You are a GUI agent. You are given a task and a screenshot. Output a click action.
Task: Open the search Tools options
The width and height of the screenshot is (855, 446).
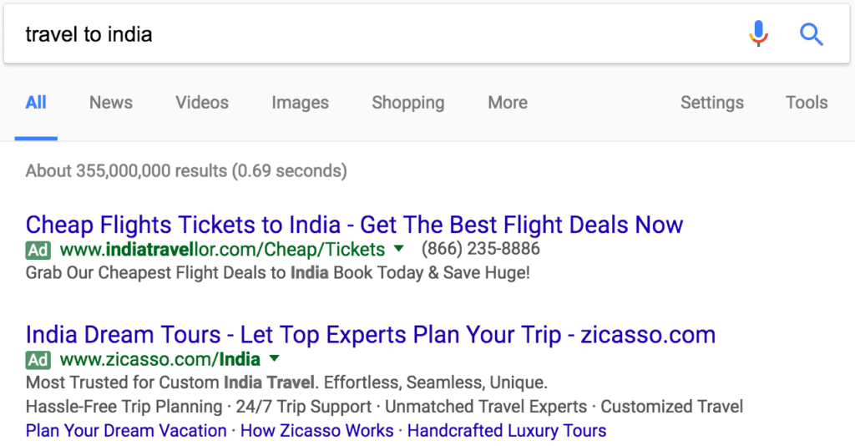(x=807, y=103)
